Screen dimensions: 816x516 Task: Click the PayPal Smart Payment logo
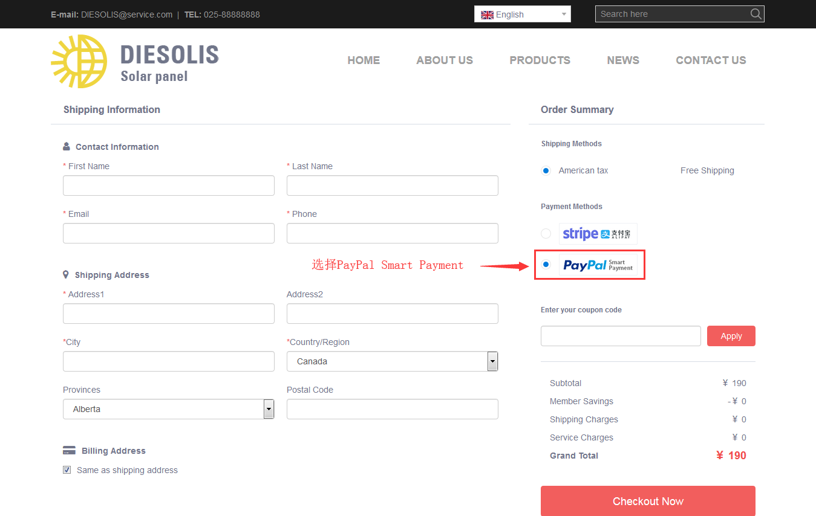click(598, 265)
